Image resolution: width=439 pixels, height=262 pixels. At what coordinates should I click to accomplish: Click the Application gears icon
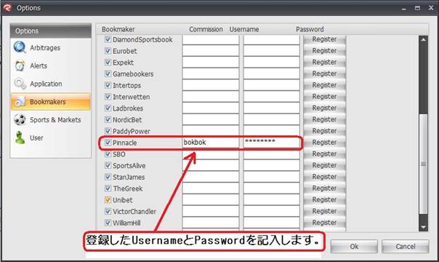point(20,84)
